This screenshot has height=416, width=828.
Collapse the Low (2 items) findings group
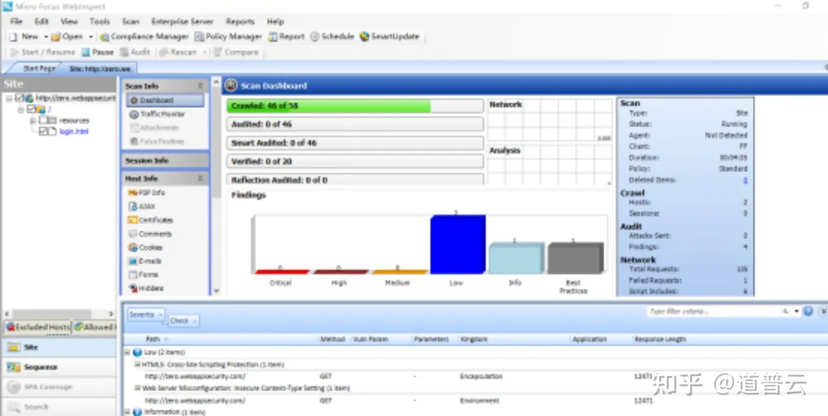pos(127,352)
